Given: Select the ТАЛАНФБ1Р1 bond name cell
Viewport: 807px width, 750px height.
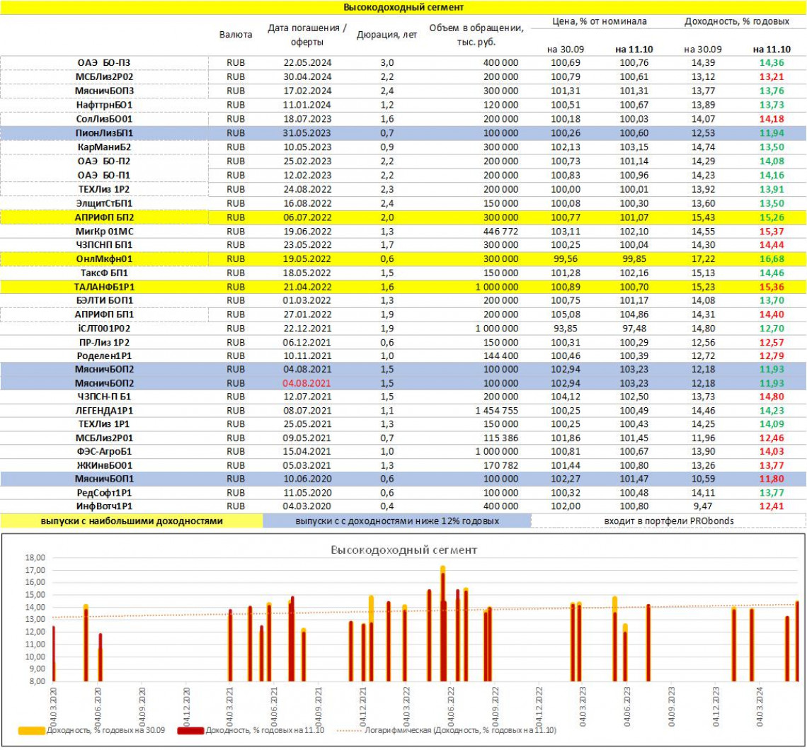Looking at the screenshot, I should 105,286.
